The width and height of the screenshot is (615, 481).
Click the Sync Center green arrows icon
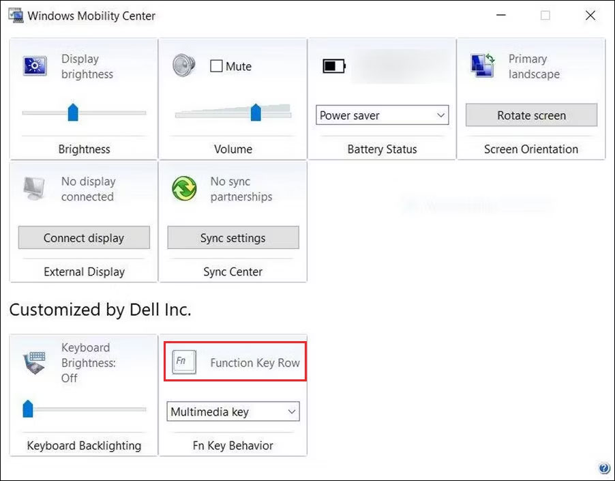tap(183, 189)
